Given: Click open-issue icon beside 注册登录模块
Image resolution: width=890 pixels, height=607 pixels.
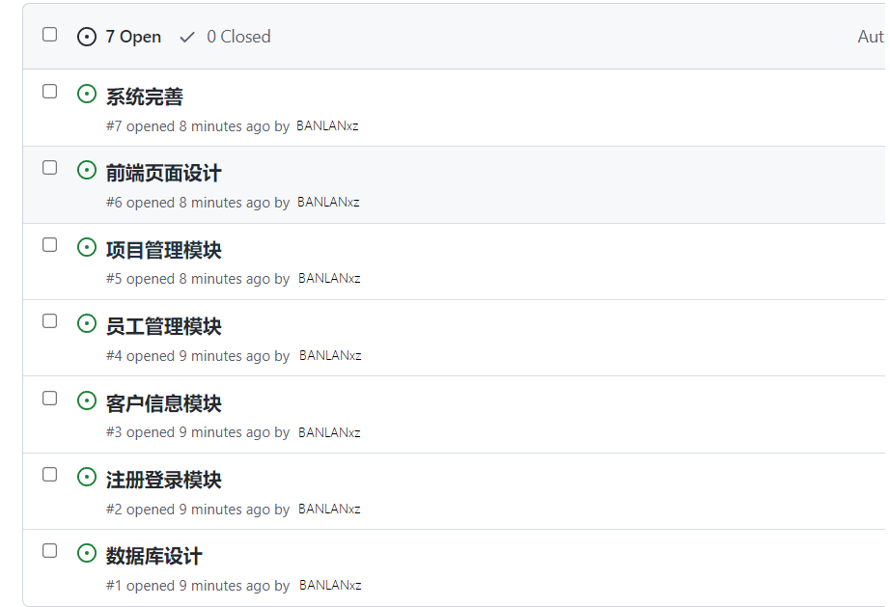Looking at the screenshot, I should point(87,477).
